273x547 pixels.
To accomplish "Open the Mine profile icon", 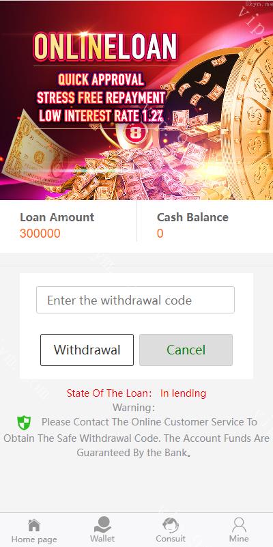I will pyautogui.click(x=239, y=524).
